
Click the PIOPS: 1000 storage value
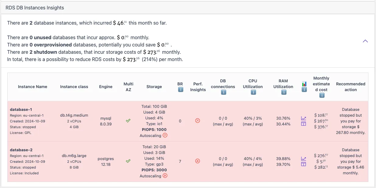point(154,129)
